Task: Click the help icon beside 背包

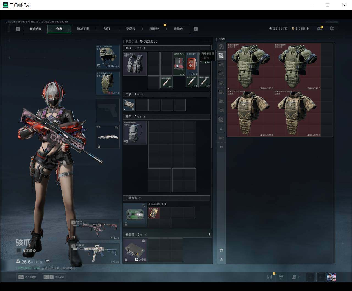Action: pos(144,117)
